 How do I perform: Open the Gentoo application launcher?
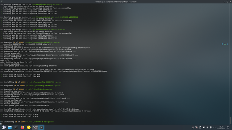tap(4, 127)
